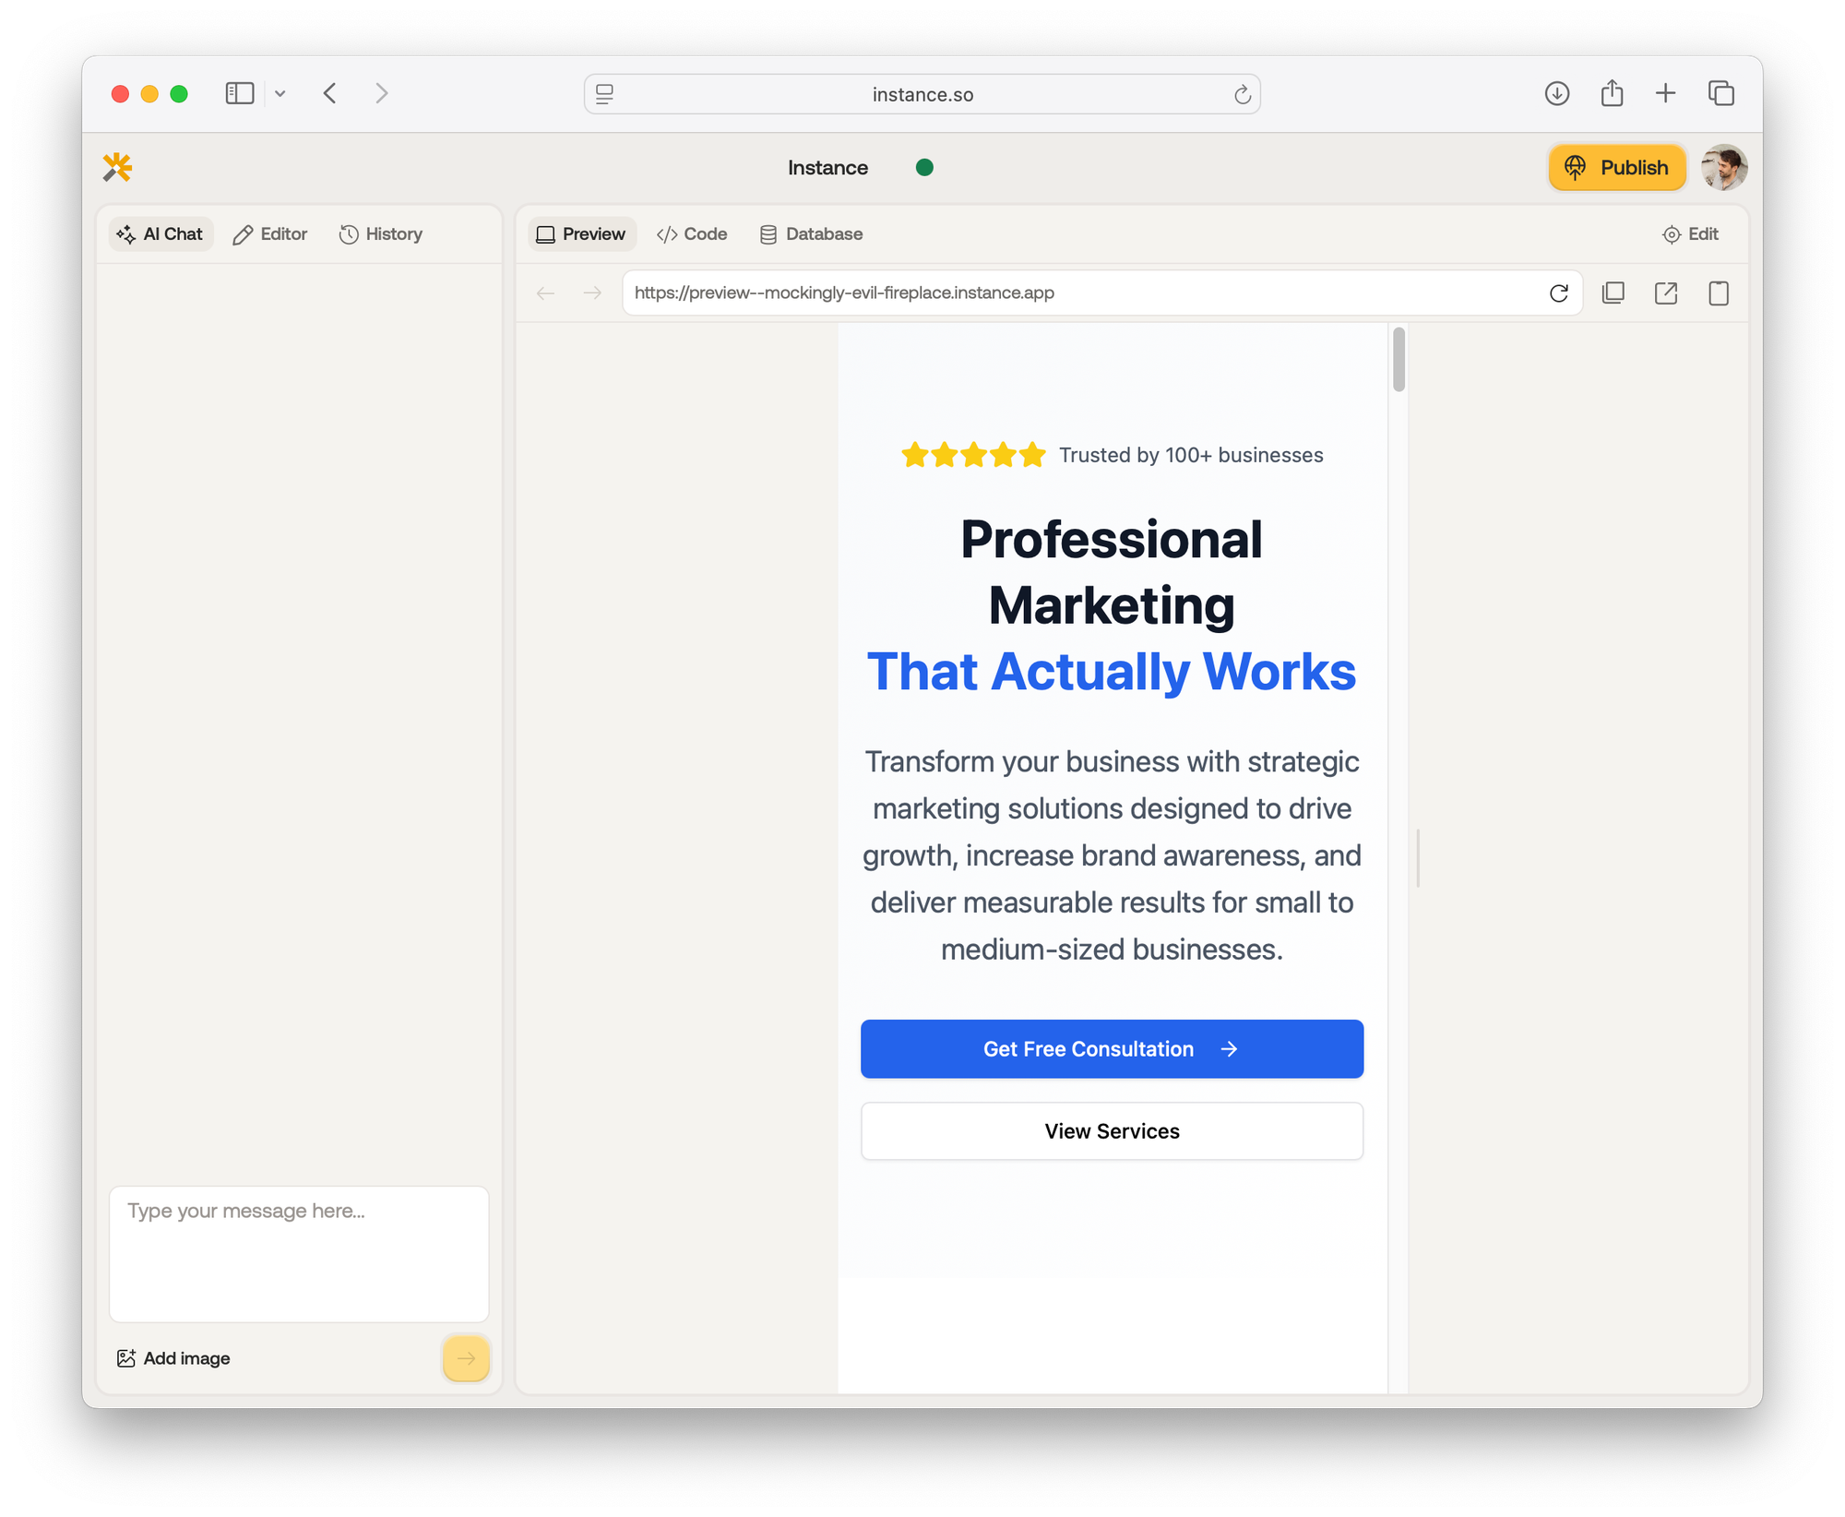The height and width of the screenshot is (1517, 1845).
Task: Reload the preview with the refresh icon
Action: pyautogui.click(x=1558, y=293)
